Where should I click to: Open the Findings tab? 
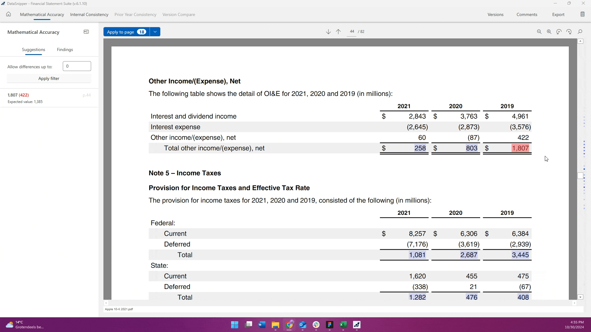tap(65, 49)
